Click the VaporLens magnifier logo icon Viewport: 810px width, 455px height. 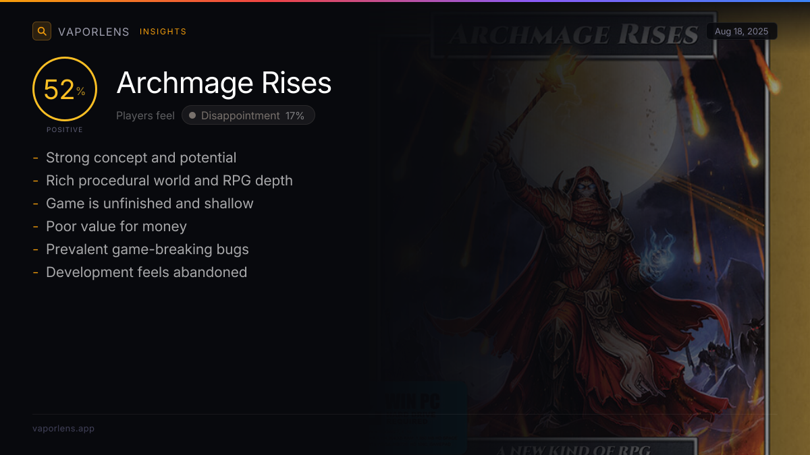click(x=42, y=31)
